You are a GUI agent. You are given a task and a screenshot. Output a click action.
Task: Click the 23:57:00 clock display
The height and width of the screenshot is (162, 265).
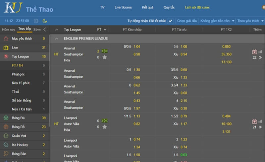coord(23,21)
